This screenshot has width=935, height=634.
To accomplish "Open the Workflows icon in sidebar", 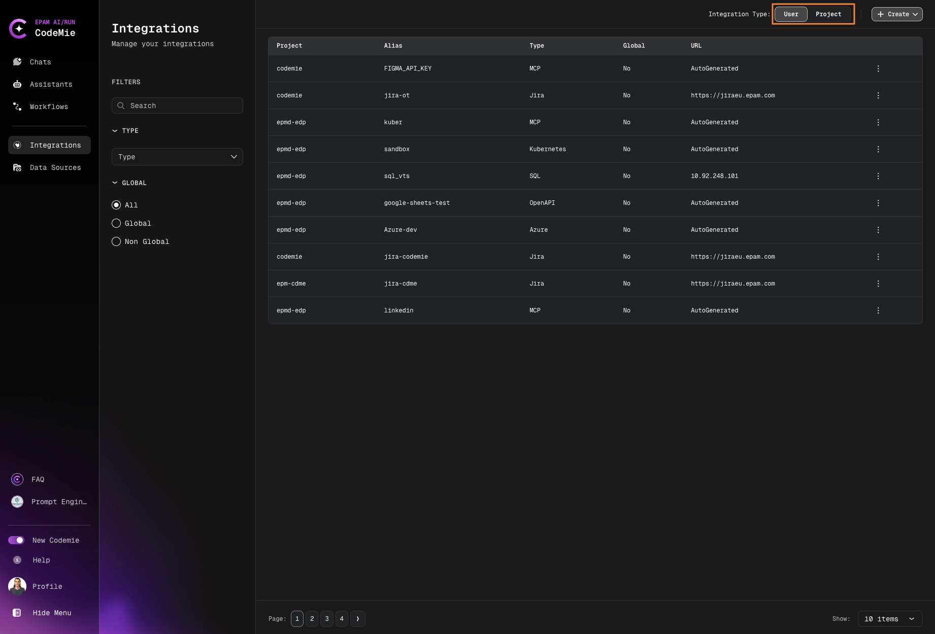I will (17, 107).
